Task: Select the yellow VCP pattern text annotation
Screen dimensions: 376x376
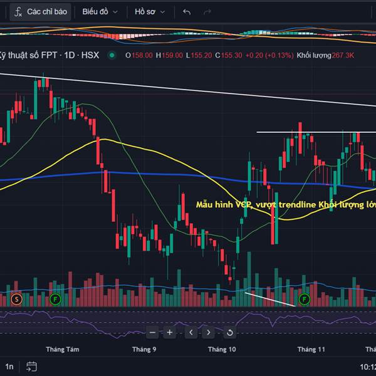Action: (286, 204)
